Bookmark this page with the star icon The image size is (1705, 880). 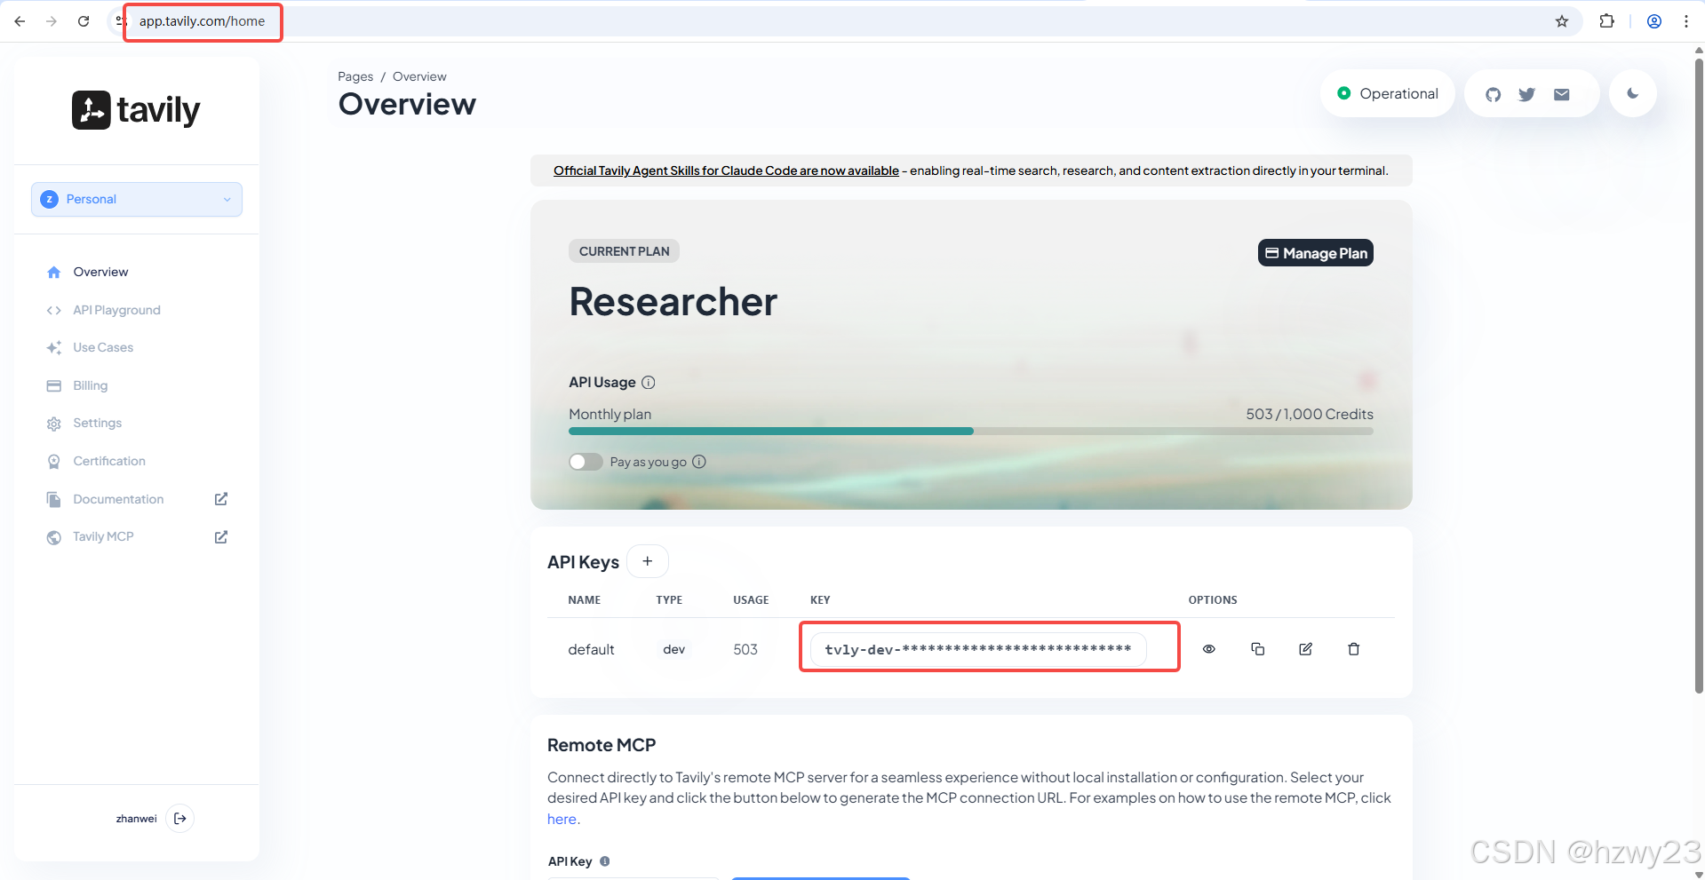coord(1562,21)
